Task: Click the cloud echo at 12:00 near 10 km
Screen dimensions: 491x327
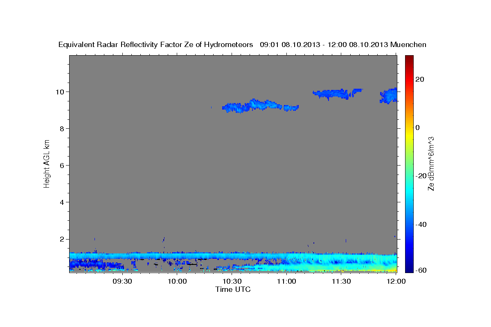Action: (388, 96)
